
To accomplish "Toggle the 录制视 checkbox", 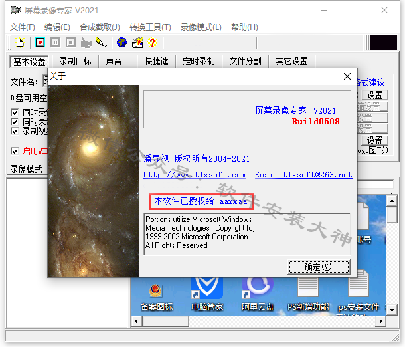I will (15, 131).
